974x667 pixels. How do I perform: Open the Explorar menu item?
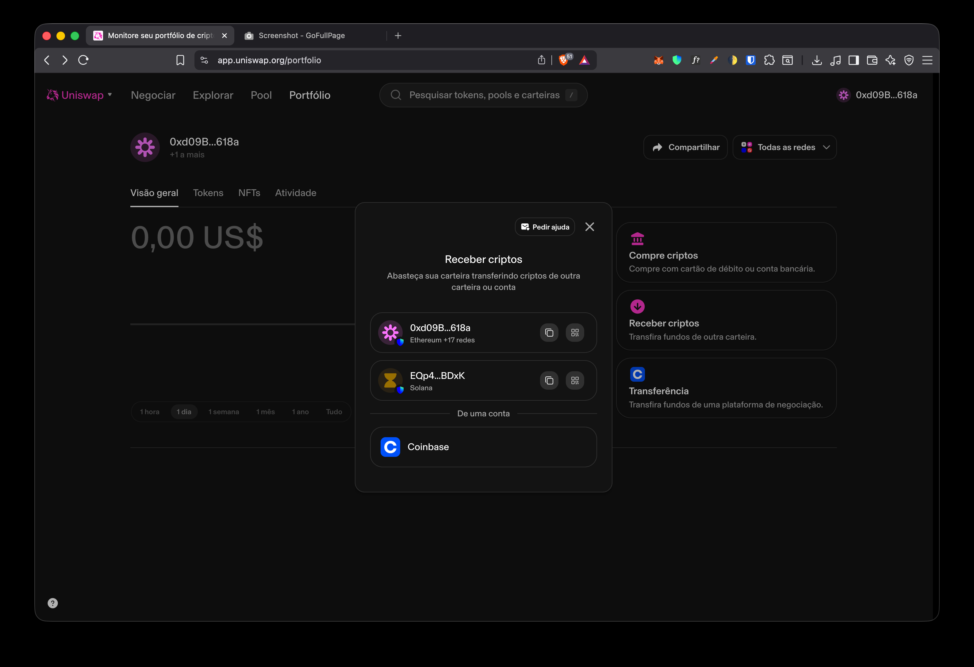(x=213, y=95)
